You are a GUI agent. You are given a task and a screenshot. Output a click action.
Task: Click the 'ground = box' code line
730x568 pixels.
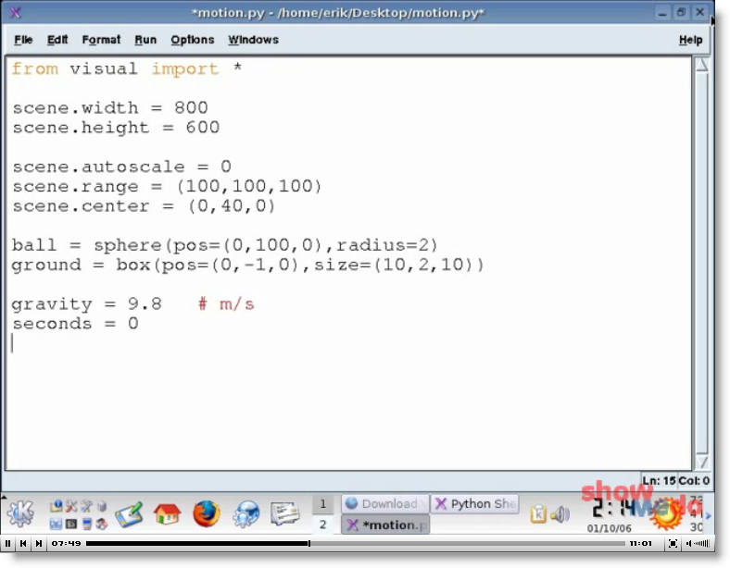point(248,265)
